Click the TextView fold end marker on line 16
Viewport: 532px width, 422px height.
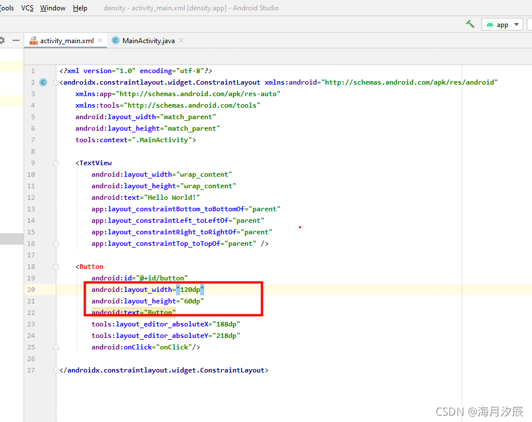[x=56, y=244]
